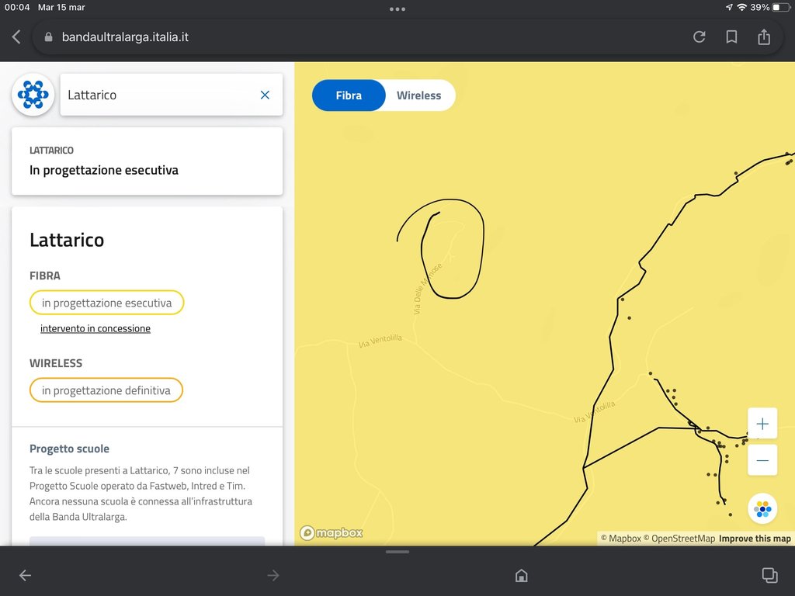
Task: Click the 'in progettazione definitiva' wireless status pill
Action: point(106,390)
